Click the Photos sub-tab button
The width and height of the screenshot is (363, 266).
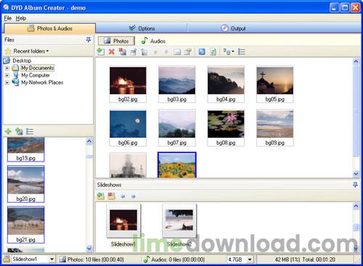(116, 41)
